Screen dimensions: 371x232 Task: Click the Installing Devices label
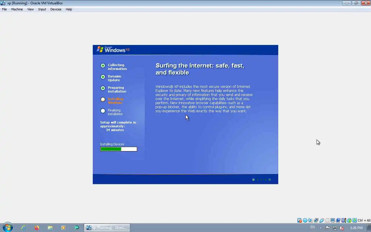[x=112, y=144]
